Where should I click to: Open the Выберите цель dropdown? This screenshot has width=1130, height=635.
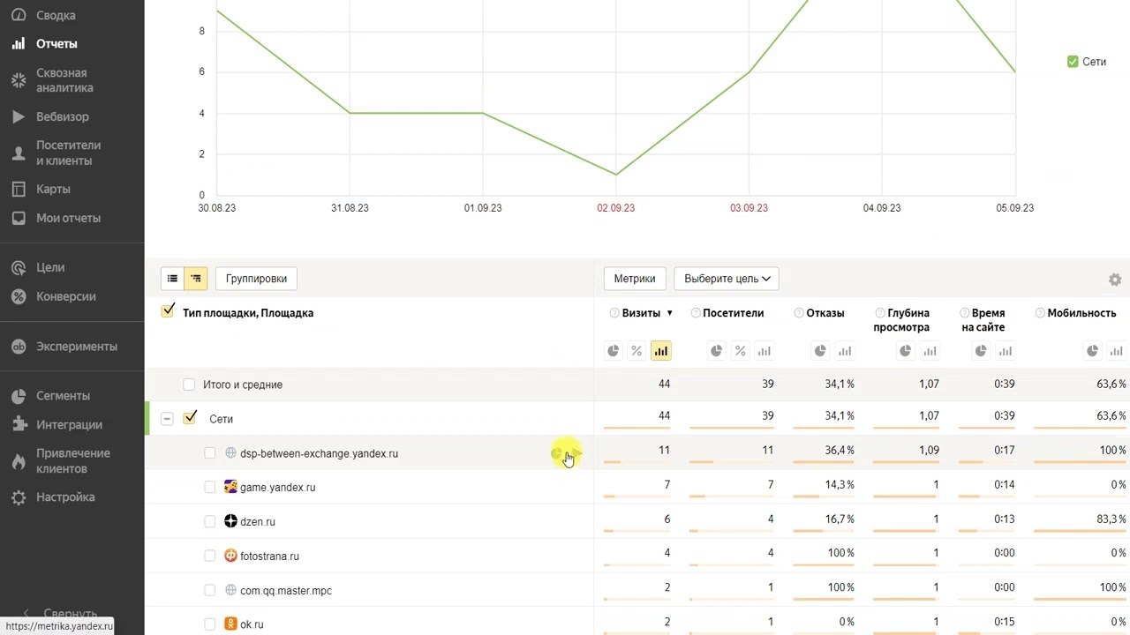click(726, 279)
